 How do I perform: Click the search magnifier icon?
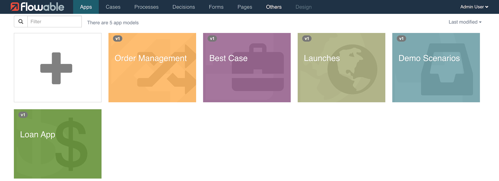(x=21, y=21)
